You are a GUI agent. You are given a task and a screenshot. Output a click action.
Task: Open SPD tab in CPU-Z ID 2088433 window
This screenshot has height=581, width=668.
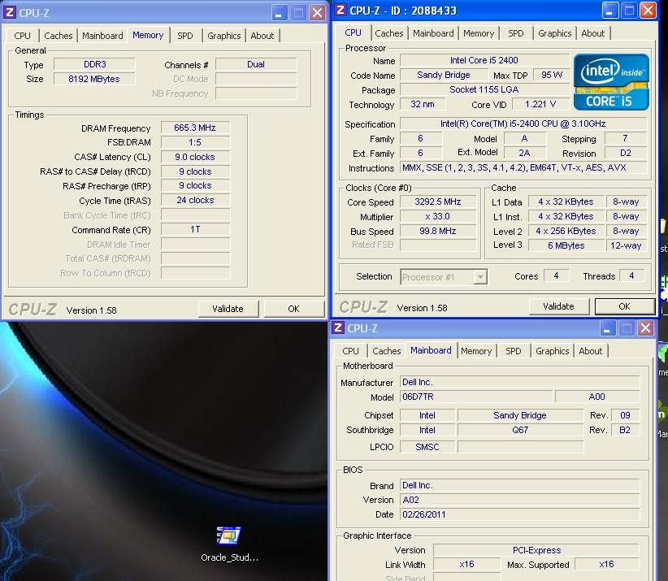[x=516, y=33]
